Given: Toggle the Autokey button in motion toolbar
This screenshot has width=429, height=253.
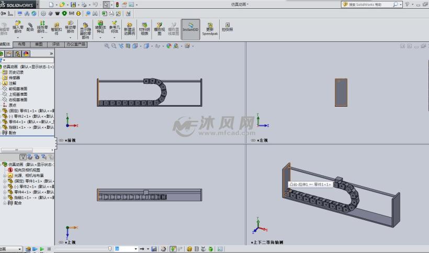Looking at the screenshot, I should pyautogui.click(x=173, y=249).
